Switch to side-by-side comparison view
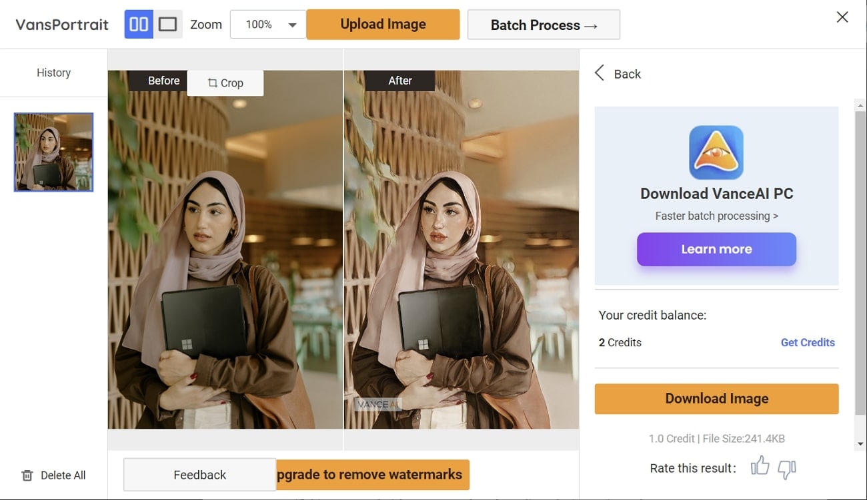Screen dimensions: 867x500 pyautogui.click(x=139, y=25)
